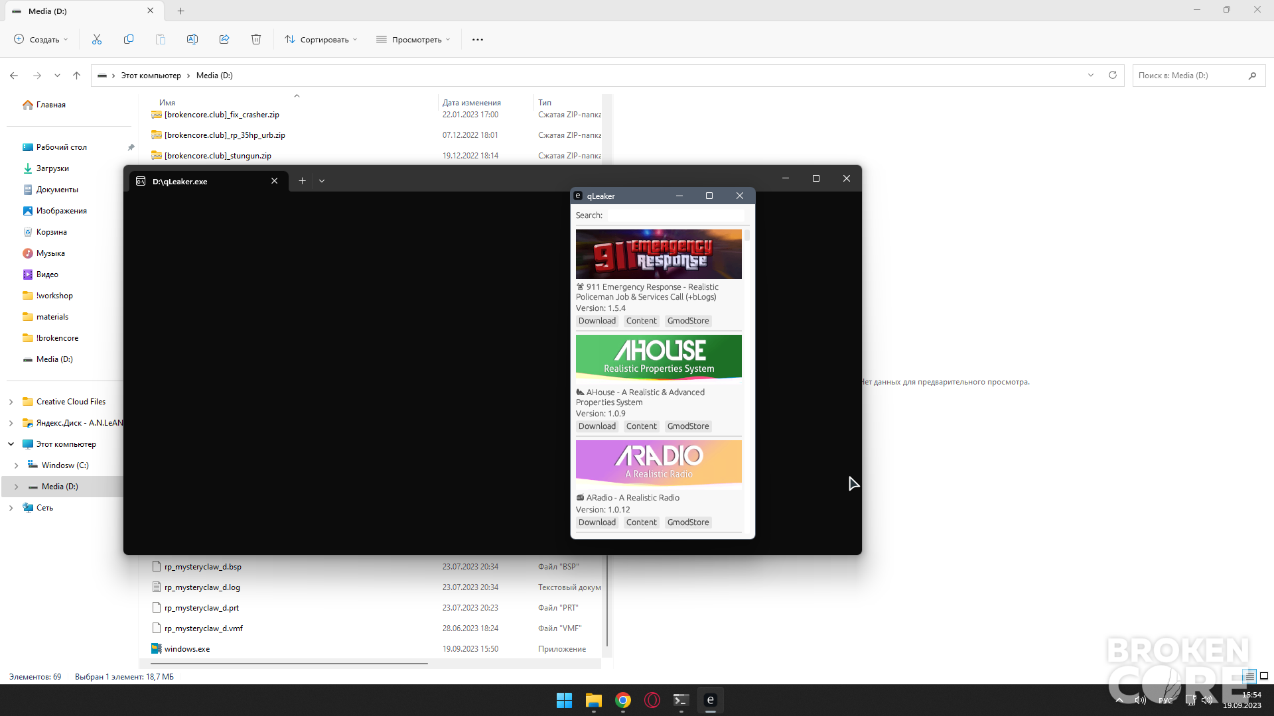Screen dimensions: 1274x716
Task: Open the three-dots more options menu
Action: tap(478, 39)
